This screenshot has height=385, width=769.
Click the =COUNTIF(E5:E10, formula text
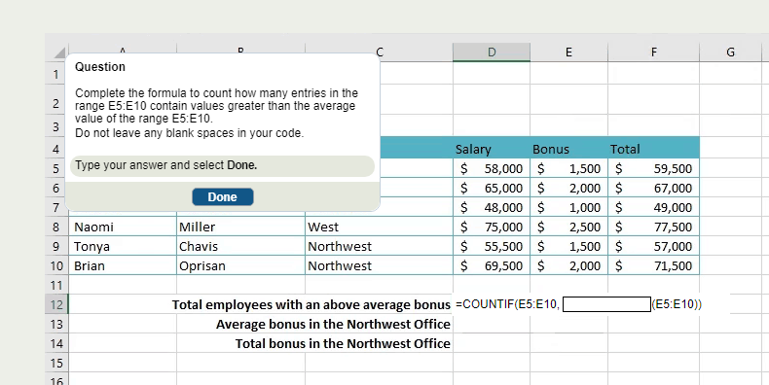pyautogui.click(x=507, y=304)
